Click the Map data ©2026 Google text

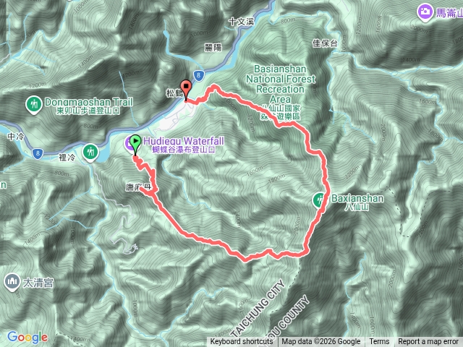(x=321, y=342)
